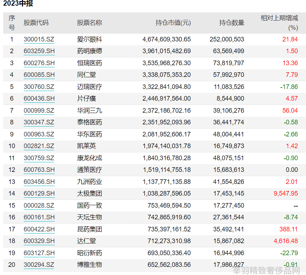Screen dimensions: 306x275
Task: Open stock code link 300015.SZ
Action: tap(39, 39)
